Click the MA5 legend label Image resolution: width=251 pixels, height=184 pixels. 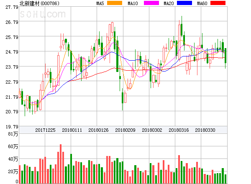[x=100, y=3]
